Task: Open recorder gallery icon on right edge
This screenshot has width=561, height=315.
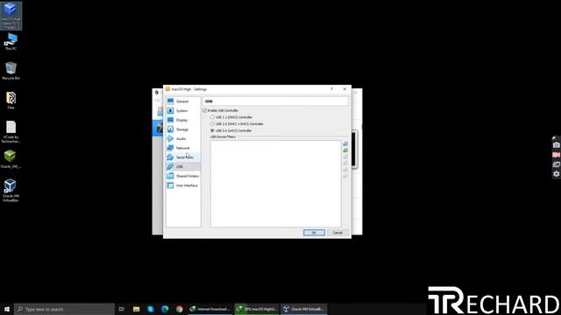Action: point(557,164)
